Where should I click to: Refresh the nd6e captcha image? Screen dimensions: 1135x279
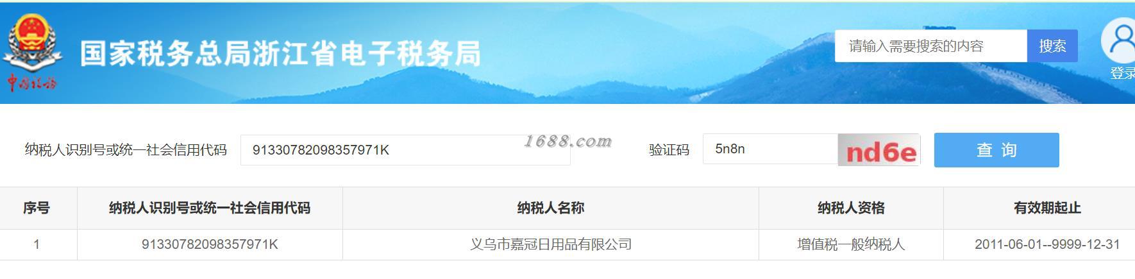879,151
